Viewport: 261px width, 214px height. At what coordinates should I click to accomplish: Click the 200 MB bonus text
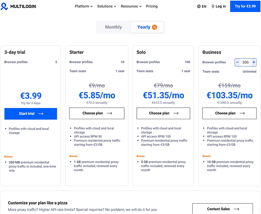pyautogui.click(x=32, y=166)
